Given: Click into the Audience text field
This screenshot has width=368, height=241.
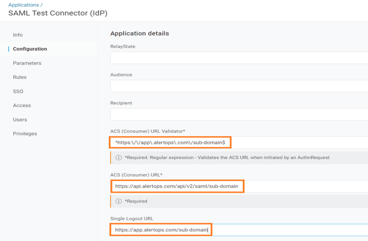Looking at the screenshot, I should tap(238, 86).
